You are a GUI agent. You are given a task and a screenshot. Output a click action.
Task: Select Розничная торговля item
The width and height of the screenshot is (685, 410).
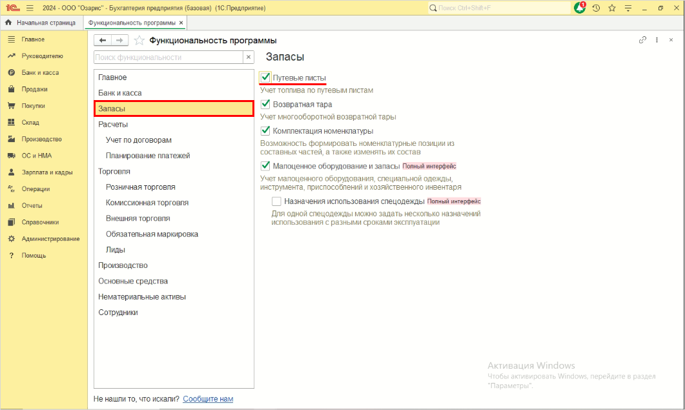174,187
